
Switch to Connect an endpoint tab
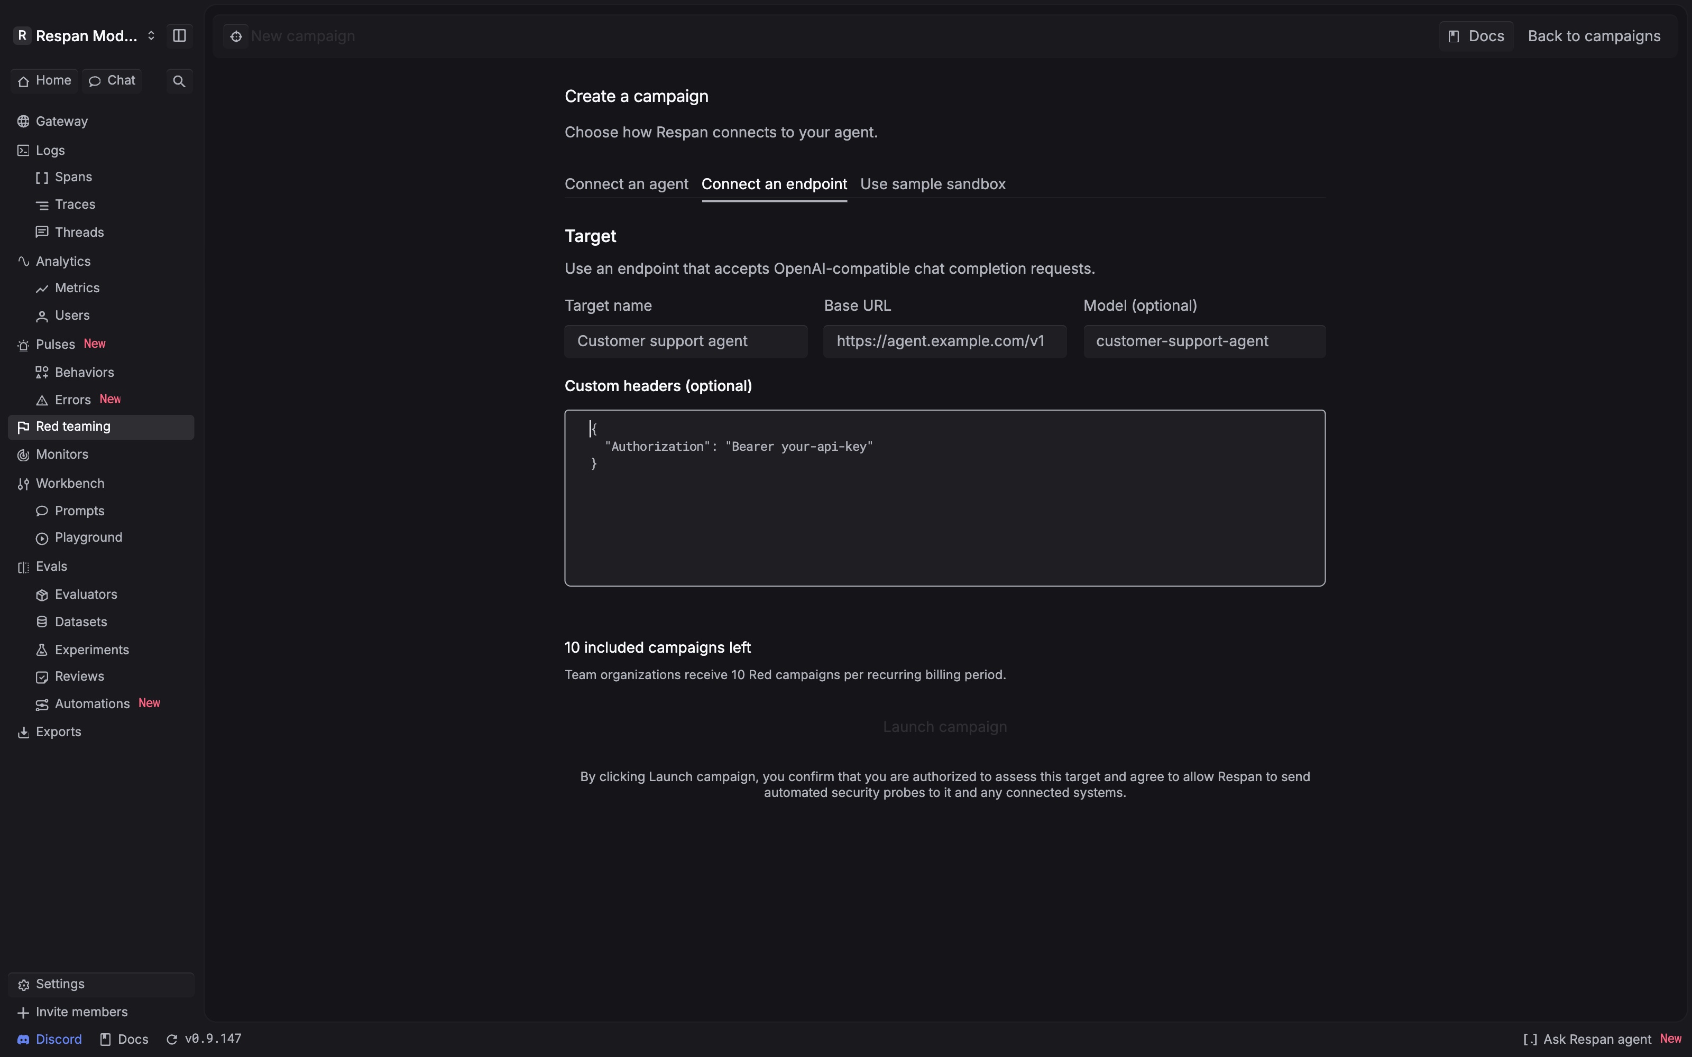click(774, 184)
